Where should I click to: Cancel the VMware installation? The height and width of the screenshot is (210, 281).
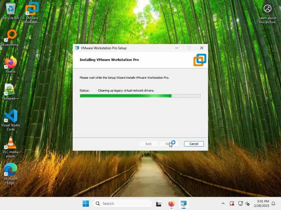click(194, 144)
